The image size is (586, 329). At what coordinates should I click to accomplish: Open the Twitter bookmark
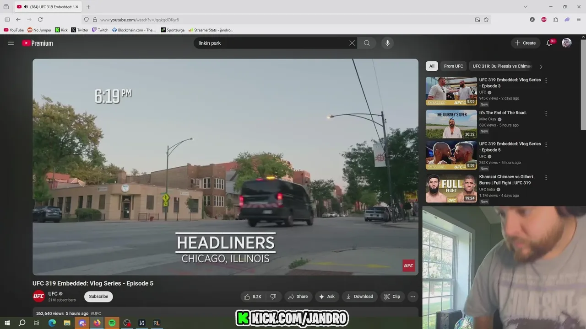pos(80,30)
